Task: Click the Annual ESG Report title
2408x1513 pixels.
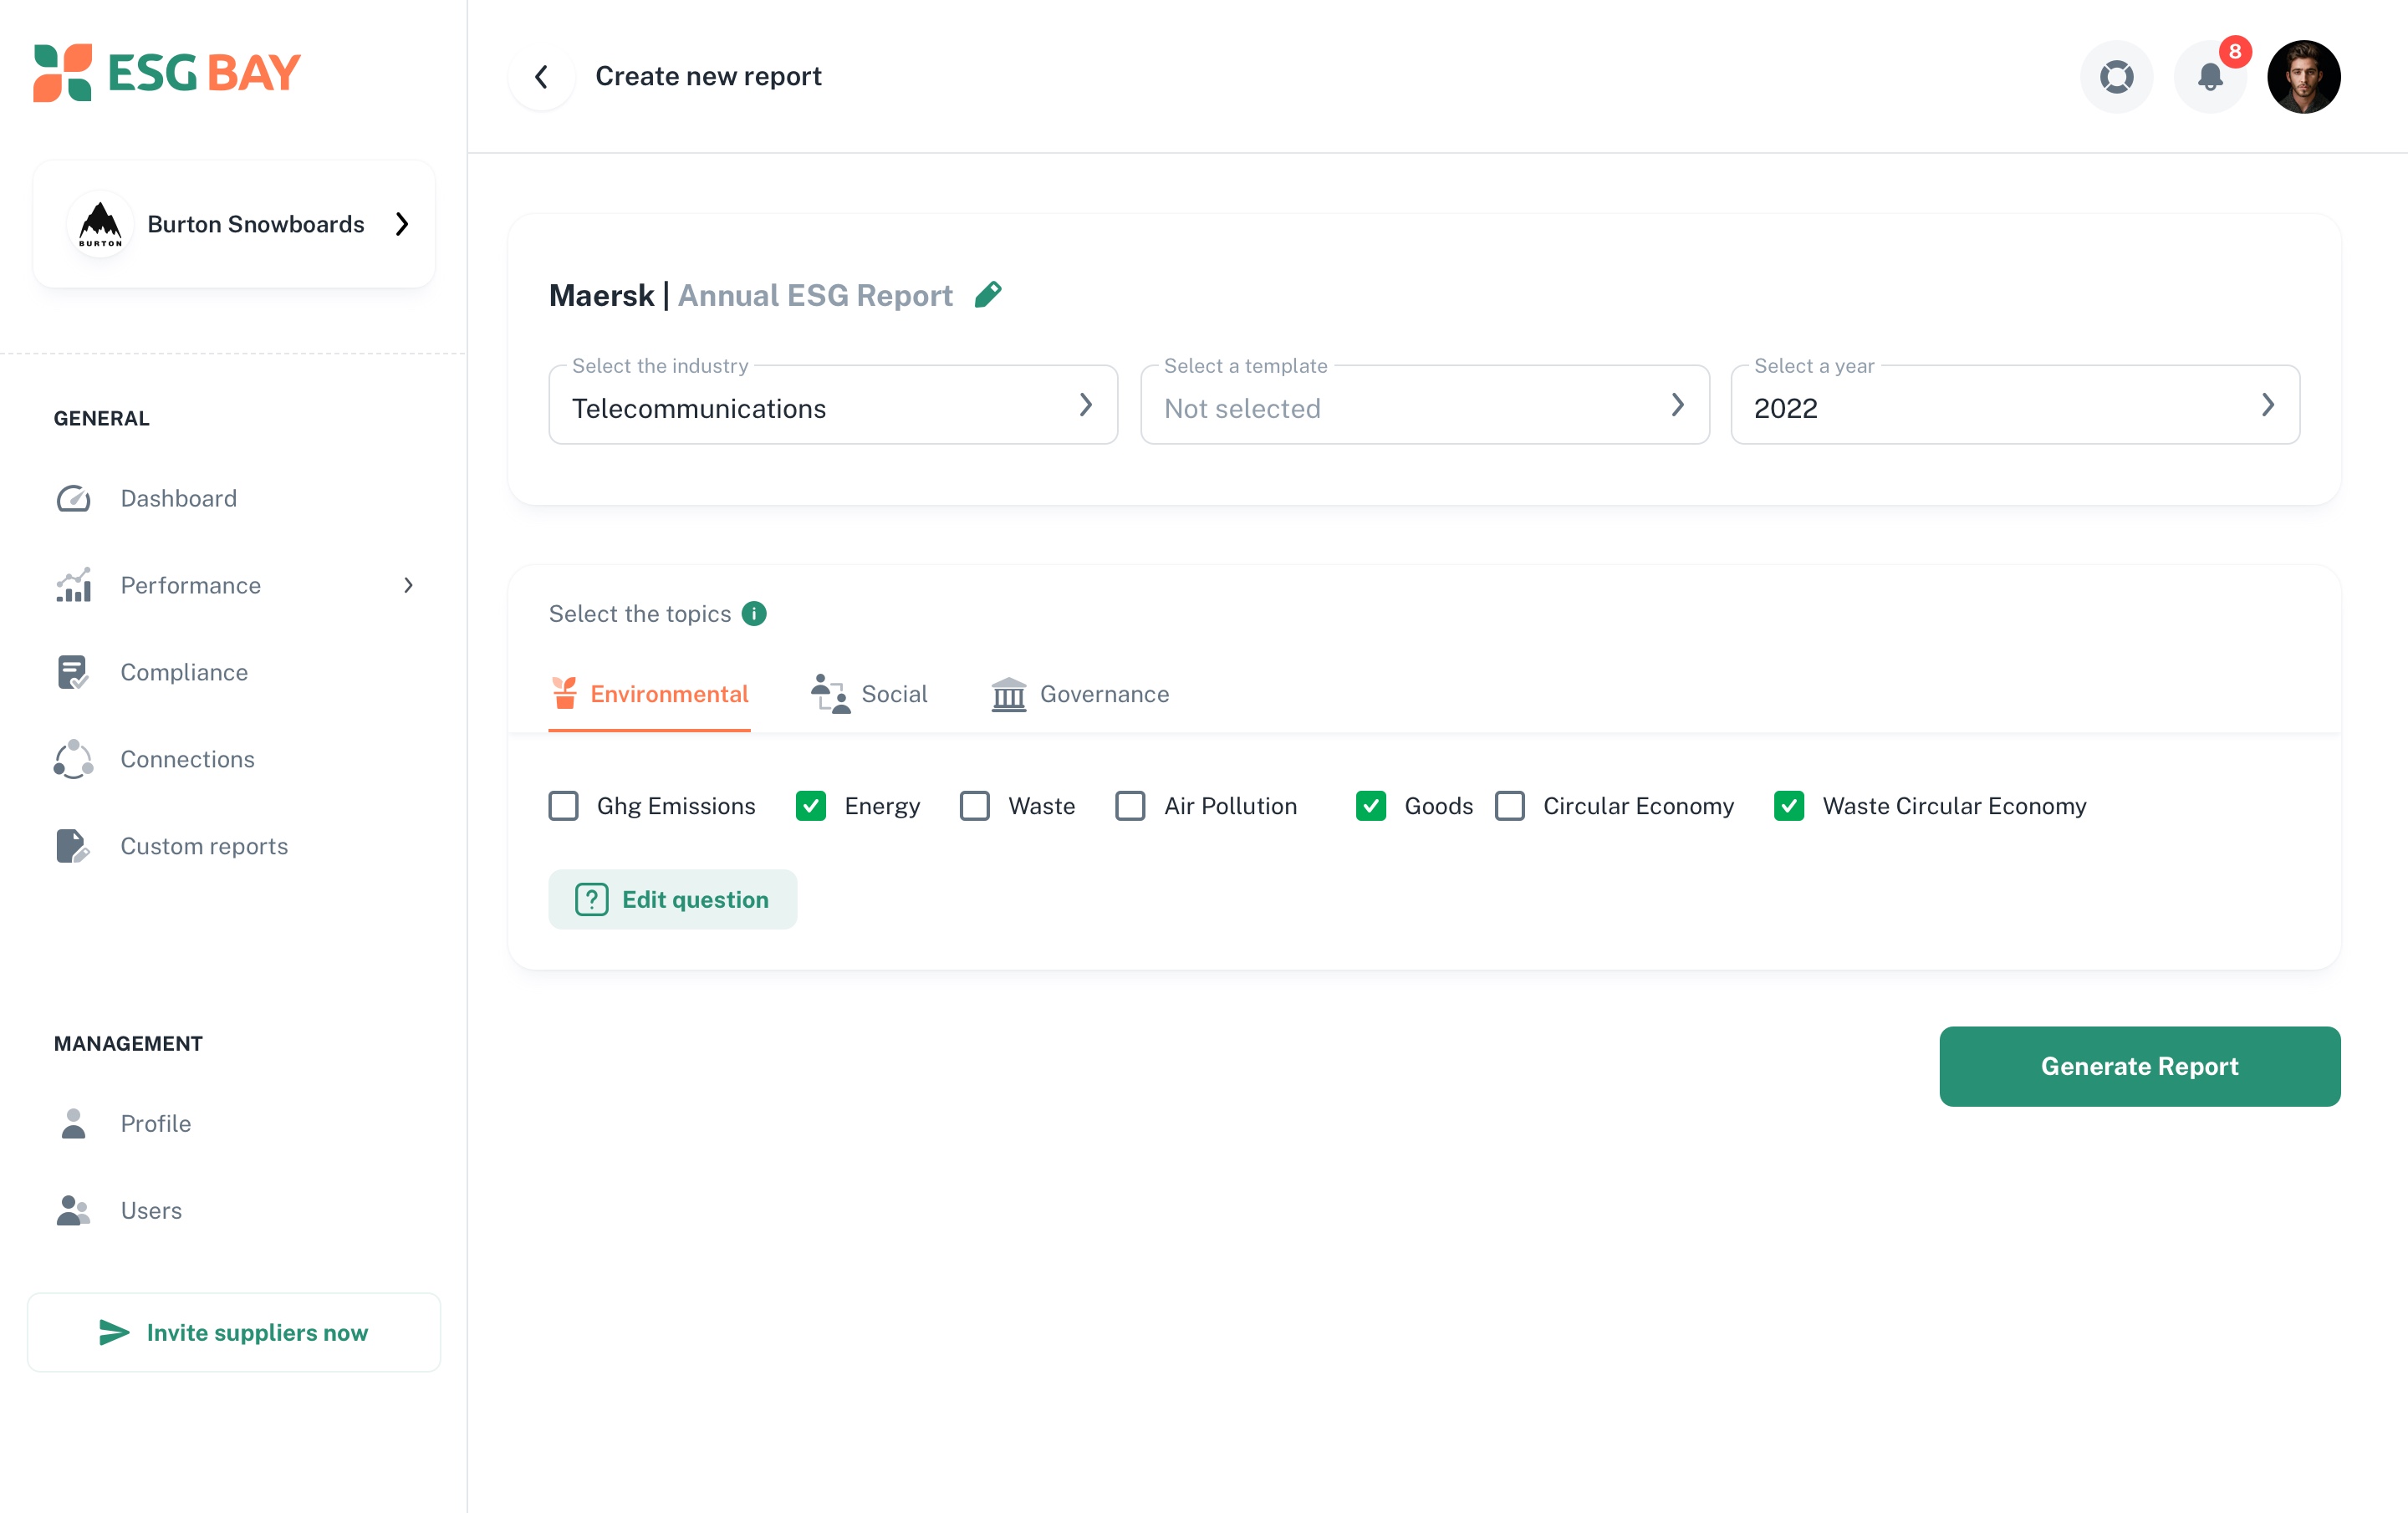Action: point(815,295)
